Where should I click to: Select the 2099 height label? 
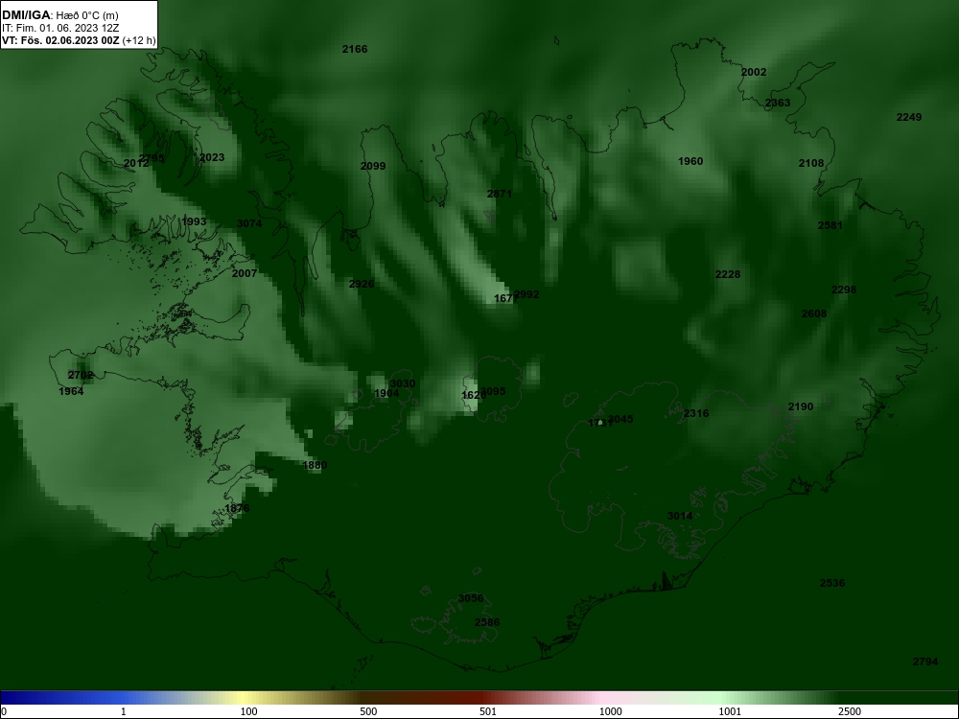(x=373, y=166)
